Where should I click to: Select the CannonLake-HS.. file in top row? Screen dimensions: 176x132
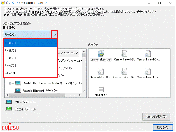pos(124,54)
